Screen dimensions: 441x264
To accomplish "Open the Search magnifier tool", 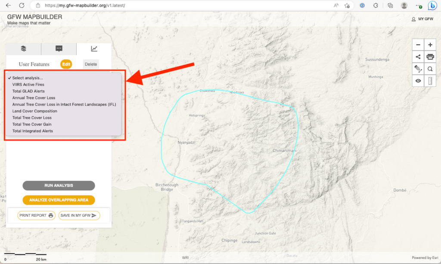I will pyautogui.click(x=430, y=68).
